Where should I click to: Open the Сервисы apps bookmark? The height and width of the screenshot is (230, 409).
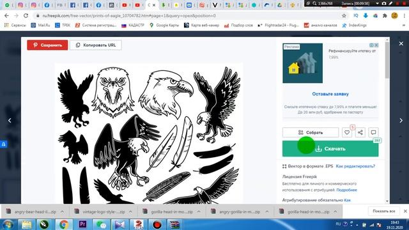point(15,26)
